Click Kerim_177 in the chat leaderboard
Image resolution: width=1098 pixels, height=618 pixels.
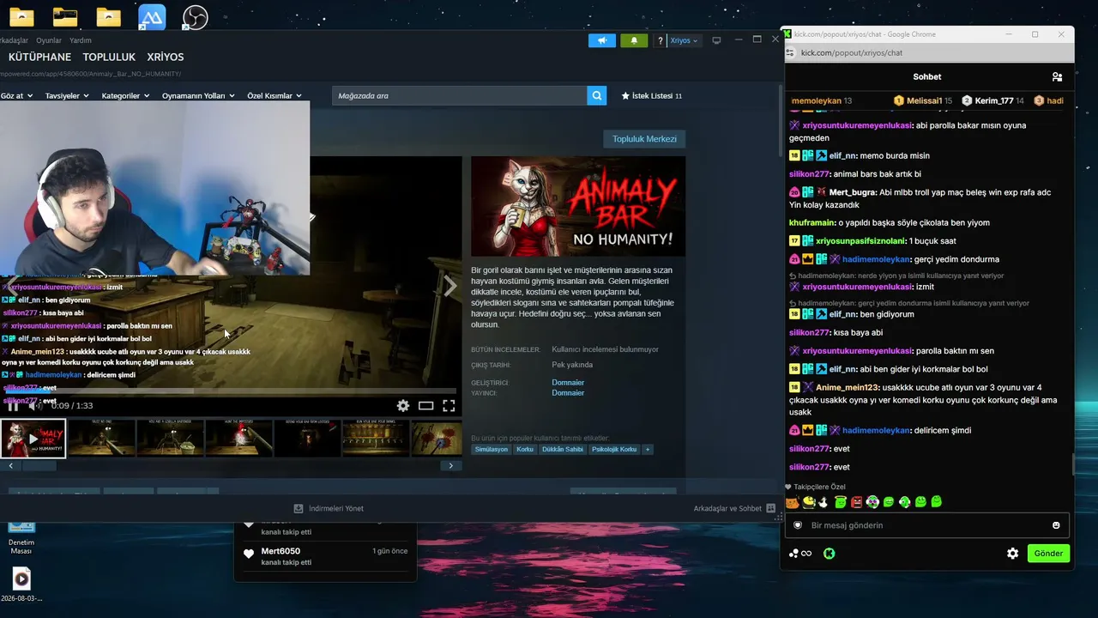[993, 101]
